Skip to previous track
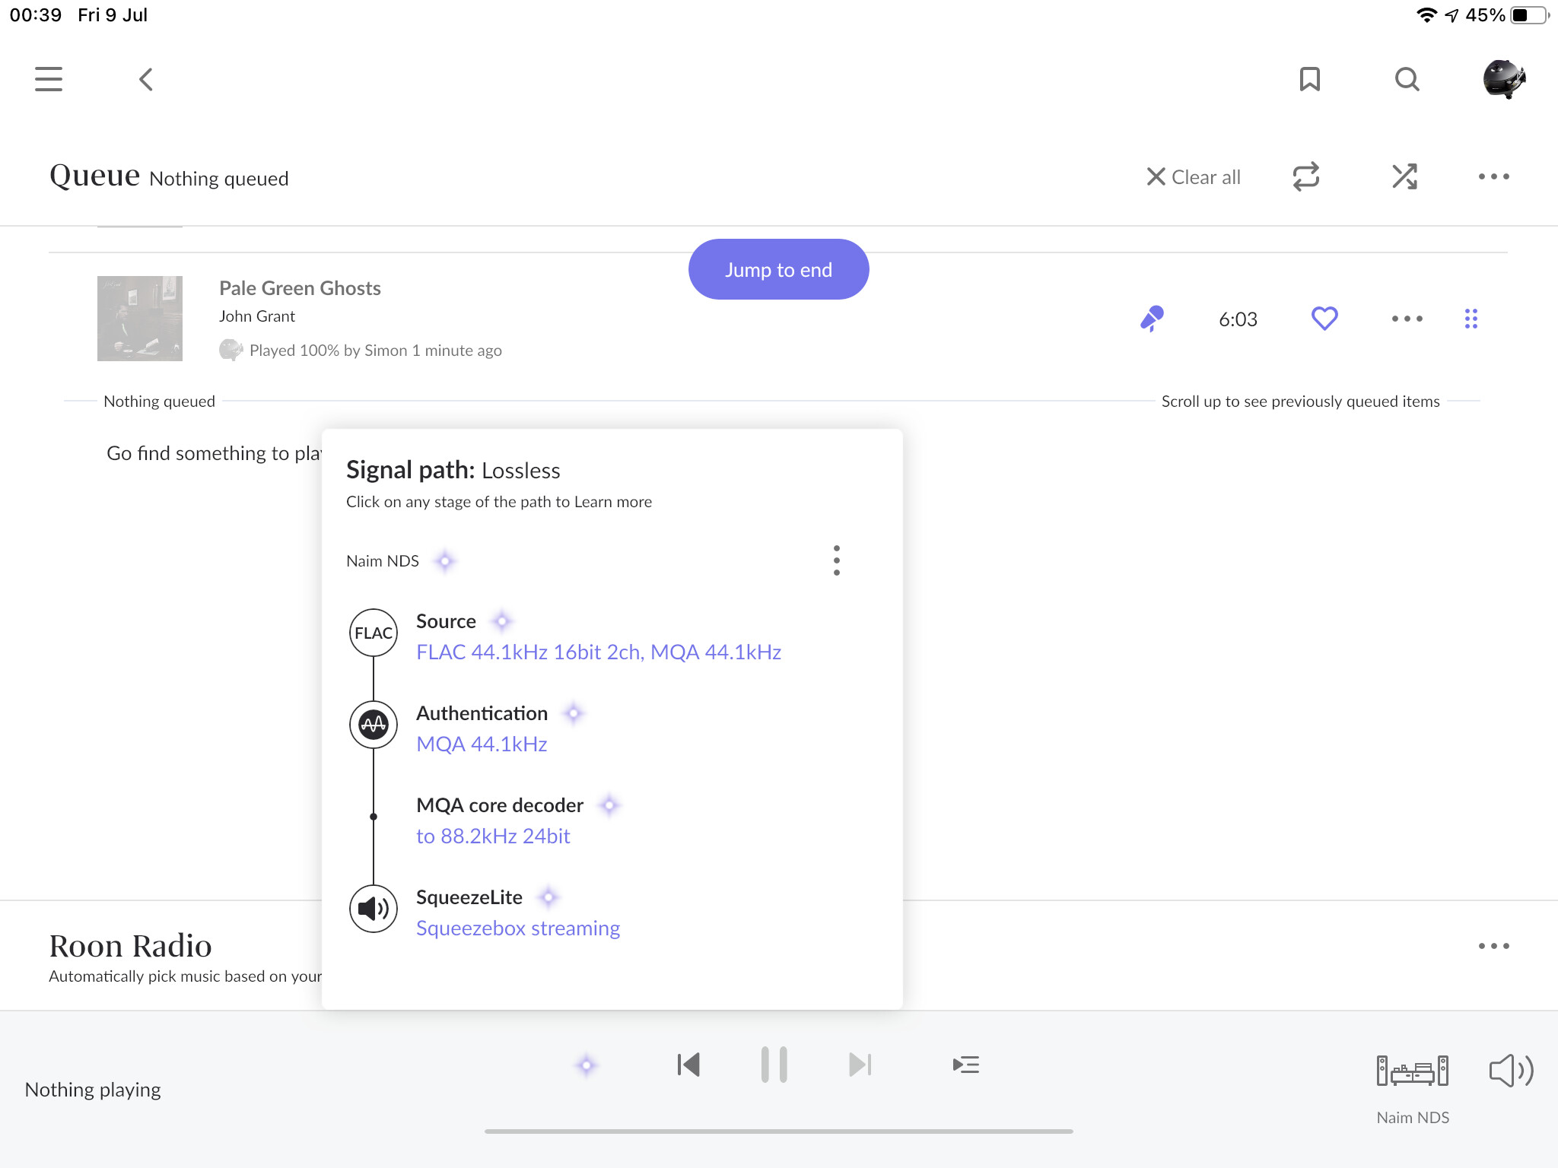This screenshot has height=1168, width=1558. pyautogui.click(x=688, y=1065)
